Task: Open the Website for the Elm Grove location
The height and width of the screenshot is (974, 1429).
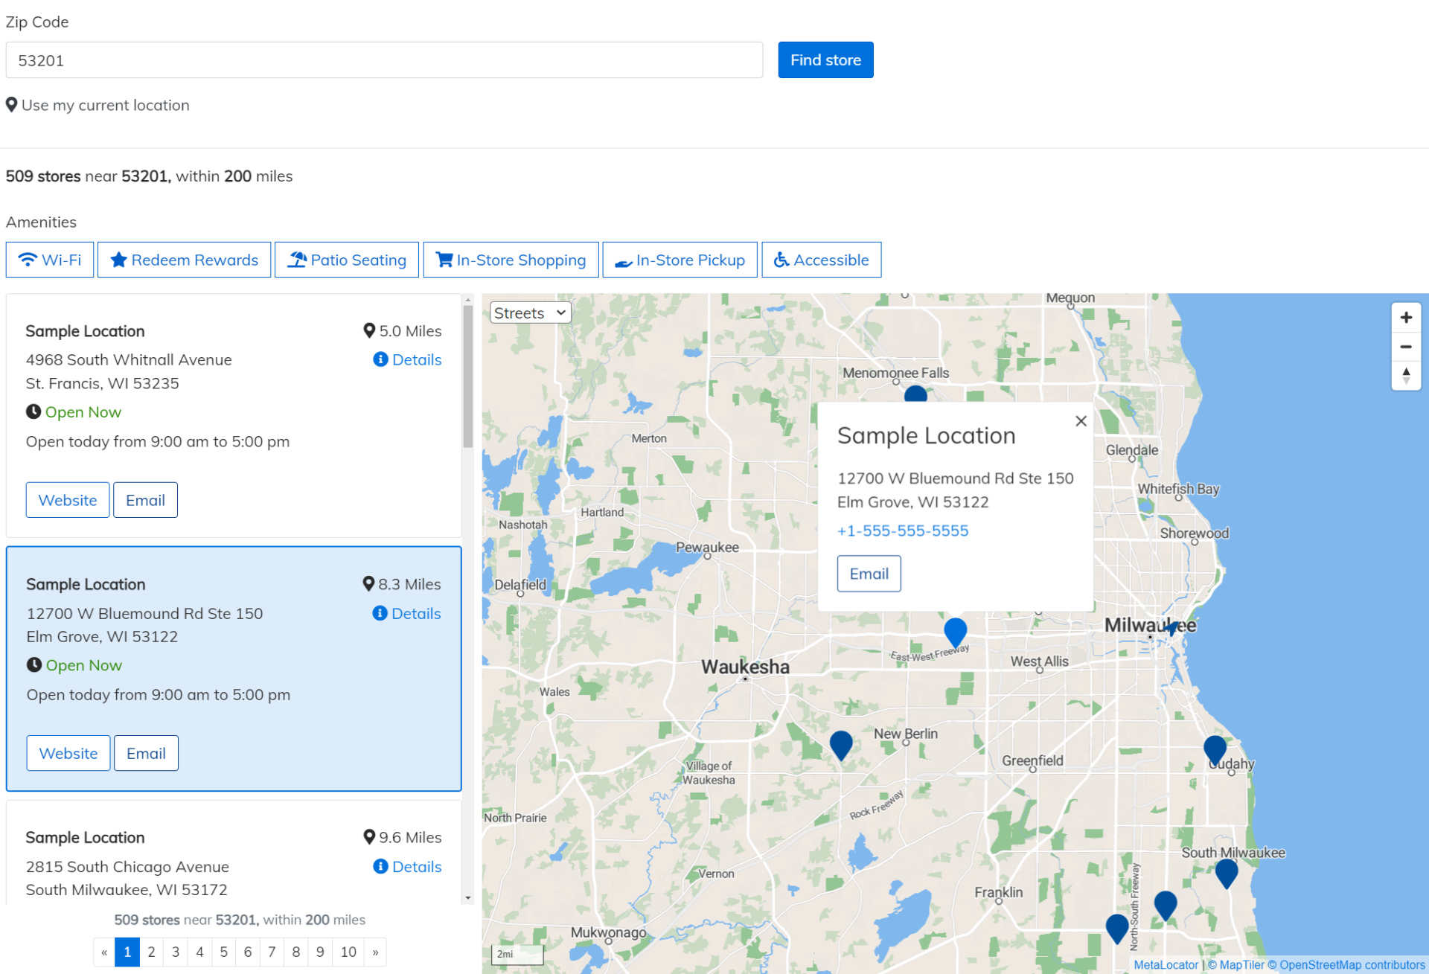Action: [x=68, y=752]
